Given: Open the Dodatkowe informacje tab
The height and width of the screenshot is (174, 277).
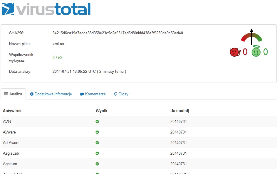Looking at the screenshot, I should [51, 94].
